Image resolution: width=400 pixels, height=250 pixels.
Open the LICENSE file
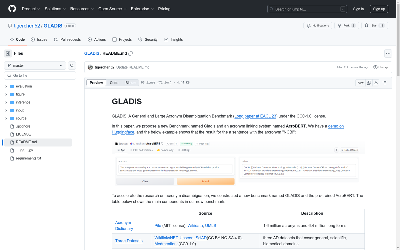click(x=23, y=134)
